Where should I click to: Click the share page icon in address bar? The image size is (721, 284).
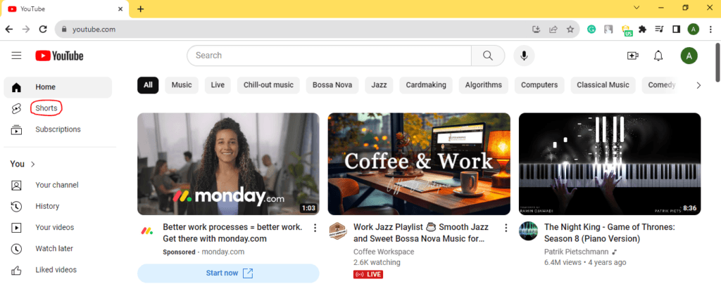point(553,30)
